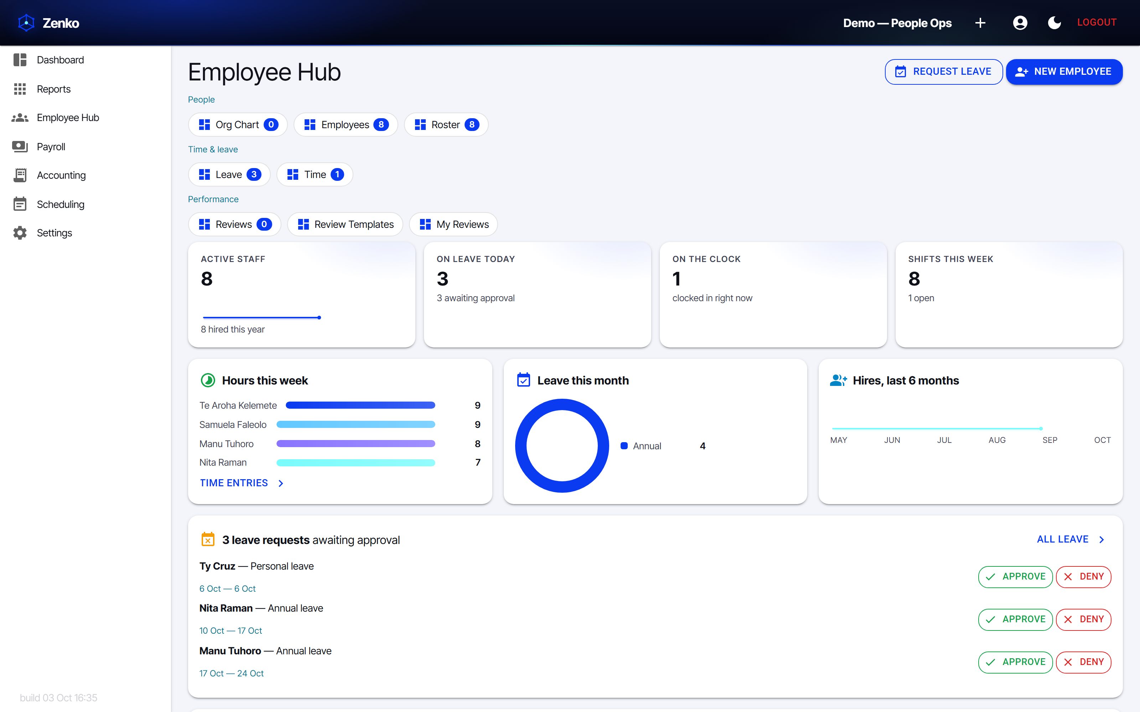Click "1 open" shifts text
The image size is (1140, 712).
(x=921, y=298)
